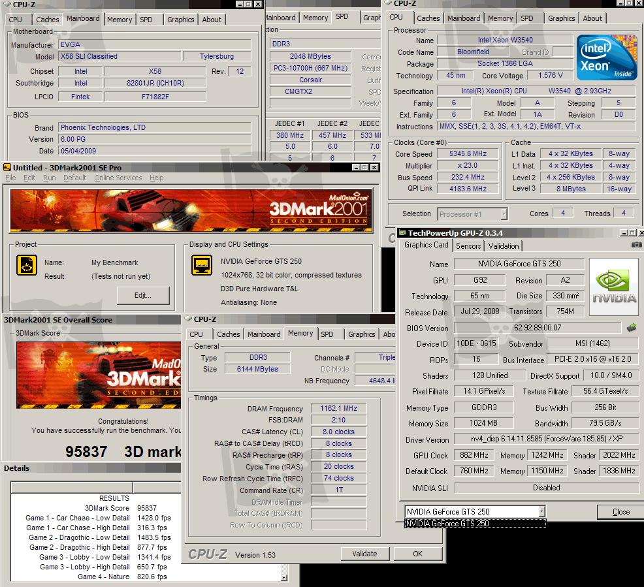Click the 3DMark2001 Second Edition banner image
The image size is (644, 587).
pyautogui.click(x=191, y=211)
